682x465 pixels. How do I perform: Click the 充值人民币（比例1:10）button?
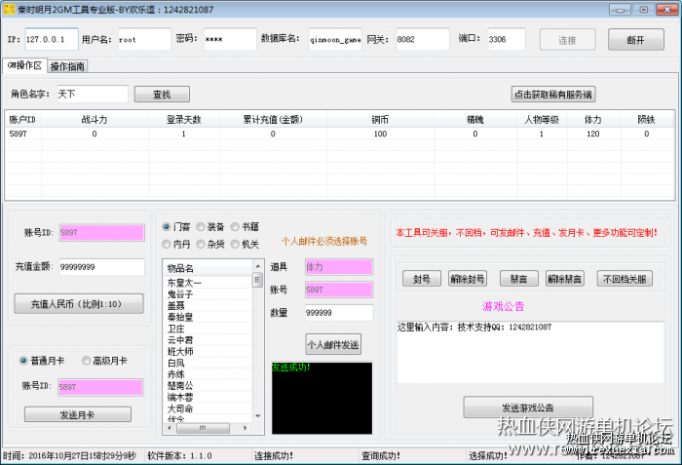(79, 304)
